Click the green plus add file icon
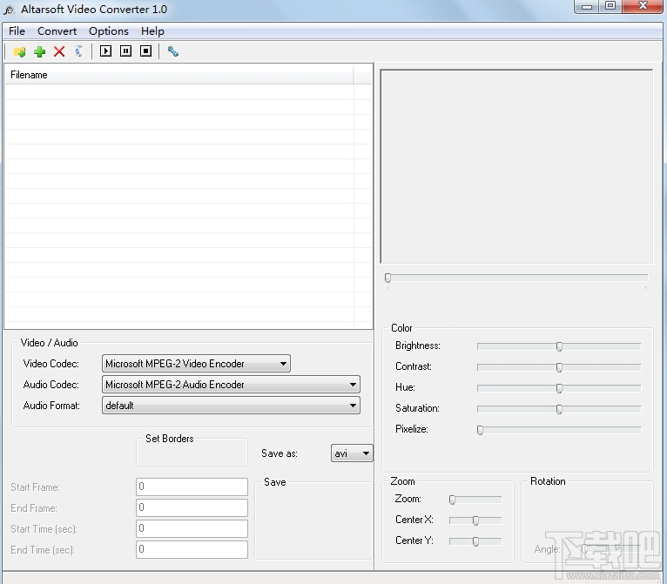This screenshot has width=667, height=584. (x=39, y=52)
